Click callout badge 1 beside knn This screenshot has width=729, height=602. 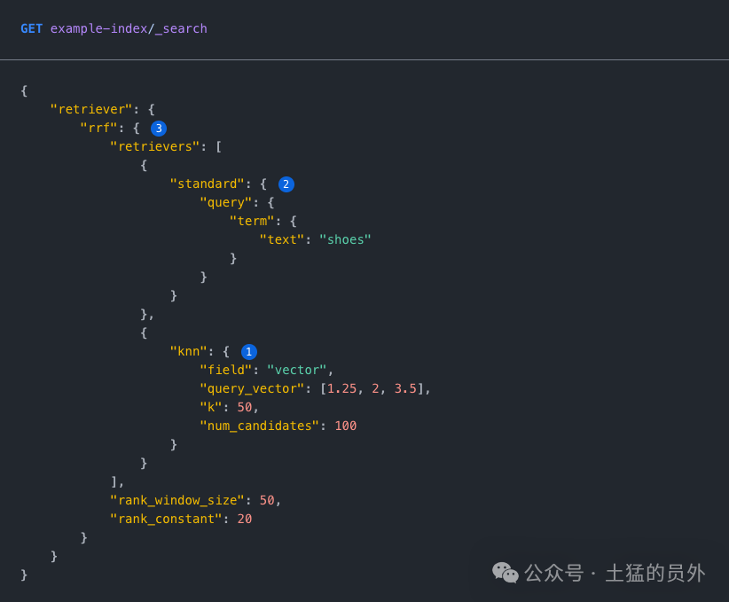pyautogui.click(x=248, y=352)
